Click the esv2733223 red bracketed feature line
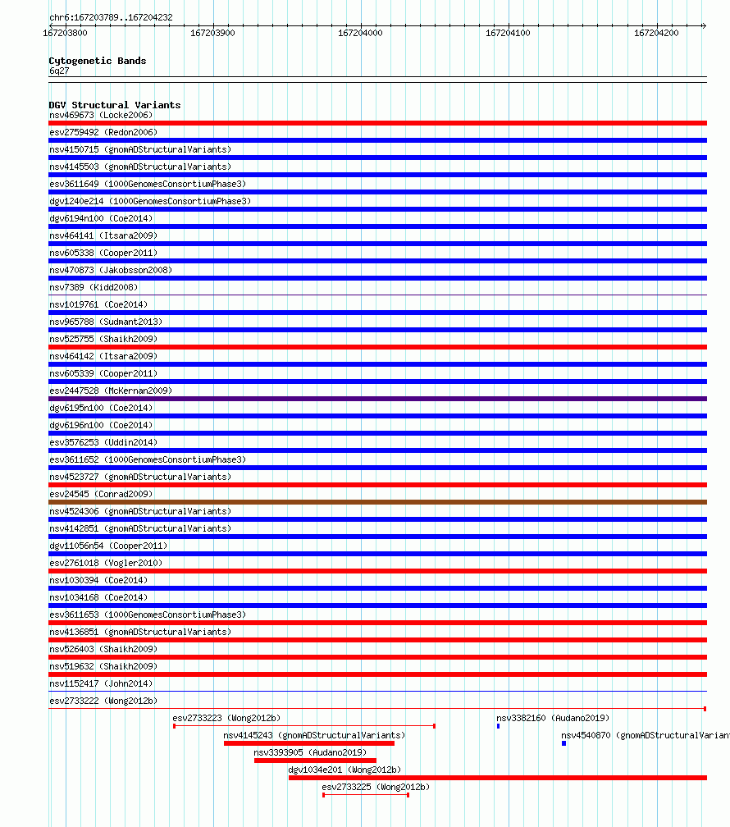The width and height of the screenshot is (730, 827). coord(304,726)
